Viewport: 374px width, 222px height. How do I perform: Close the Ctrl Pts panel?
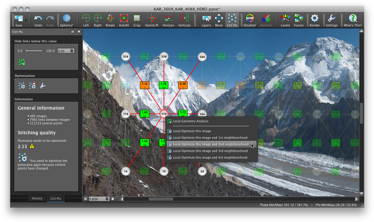pos(79,32)
